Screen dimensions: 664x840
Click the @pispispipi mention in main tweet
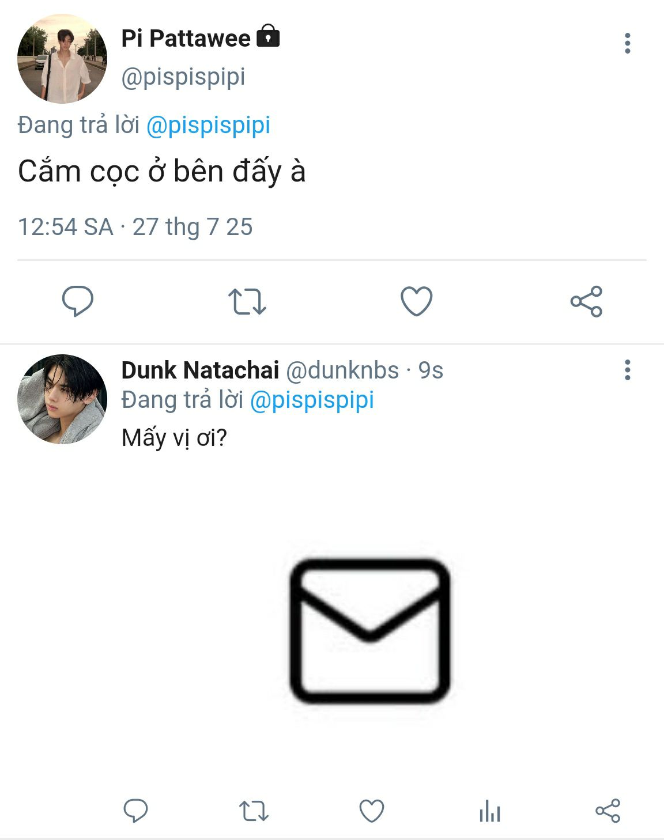tap(208, 125)
